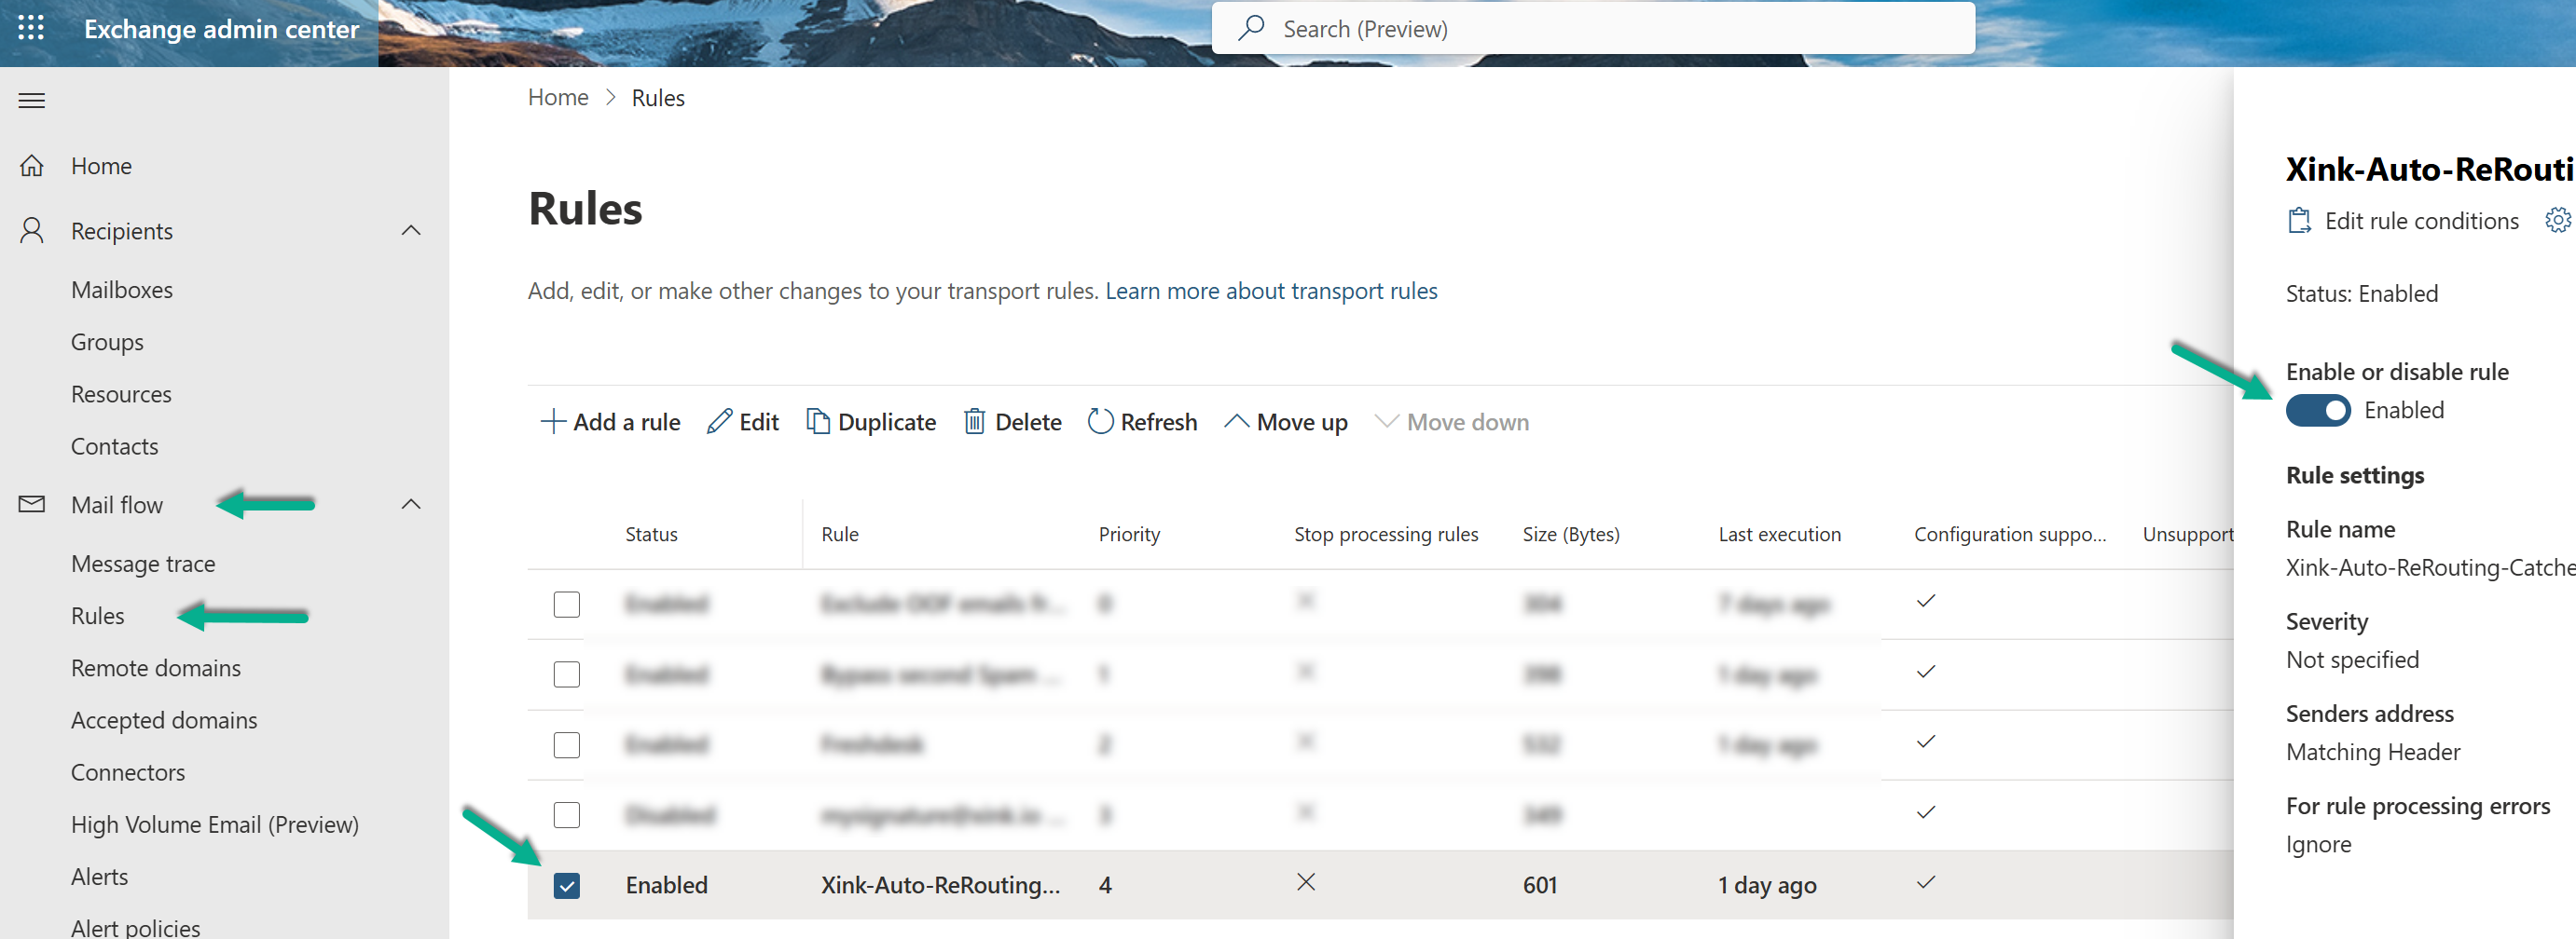
Task: Toggle the Enable or disable rule switch
Action: [x=2318, y=411]
